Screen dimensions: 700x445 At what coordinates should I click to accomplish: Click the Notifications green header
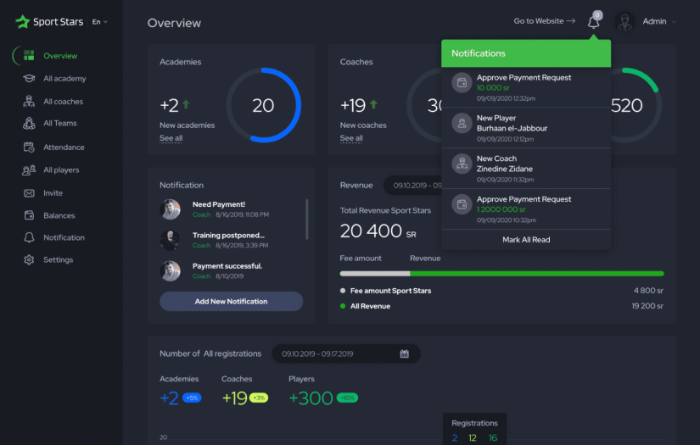(x=526, y=53)
